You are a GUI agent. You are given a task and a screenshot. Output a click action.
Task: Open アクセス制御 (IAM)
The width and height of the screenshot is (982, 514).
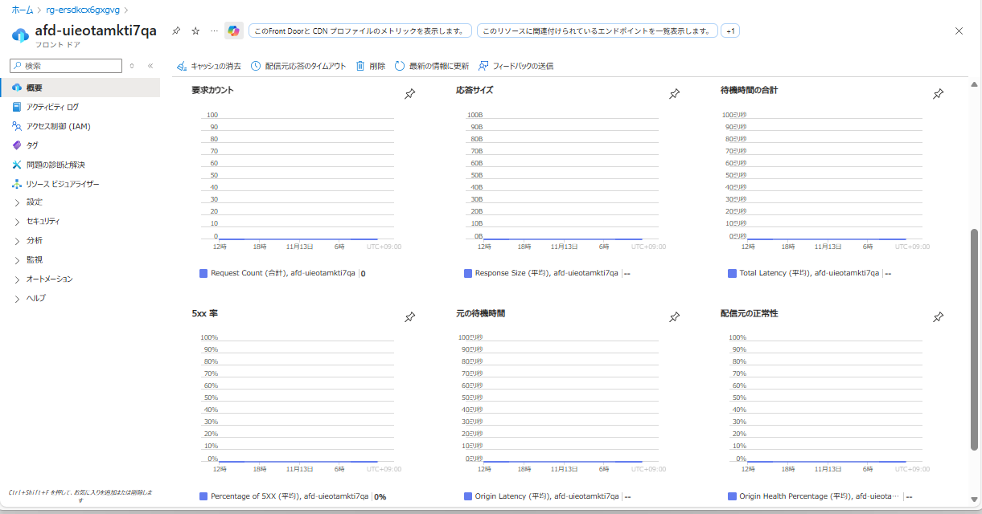pos(58,125)
